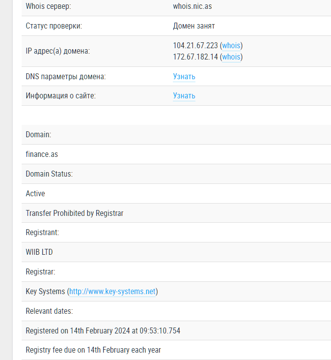Click the Whois сервер label

(48, 6)
